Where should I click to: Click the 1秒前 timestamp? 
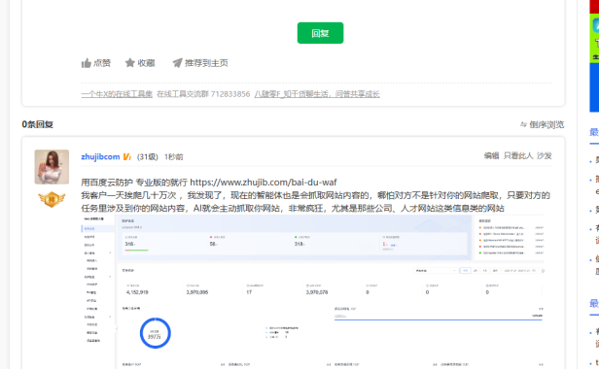click(173, 157)
